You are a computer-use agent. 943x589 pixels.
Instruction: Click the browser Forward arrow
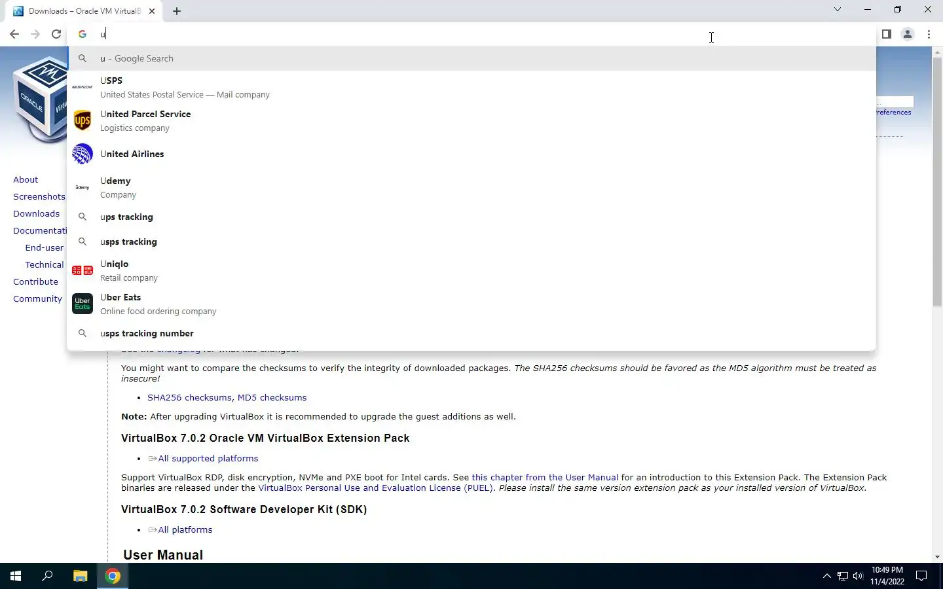[x=35, y=34]
